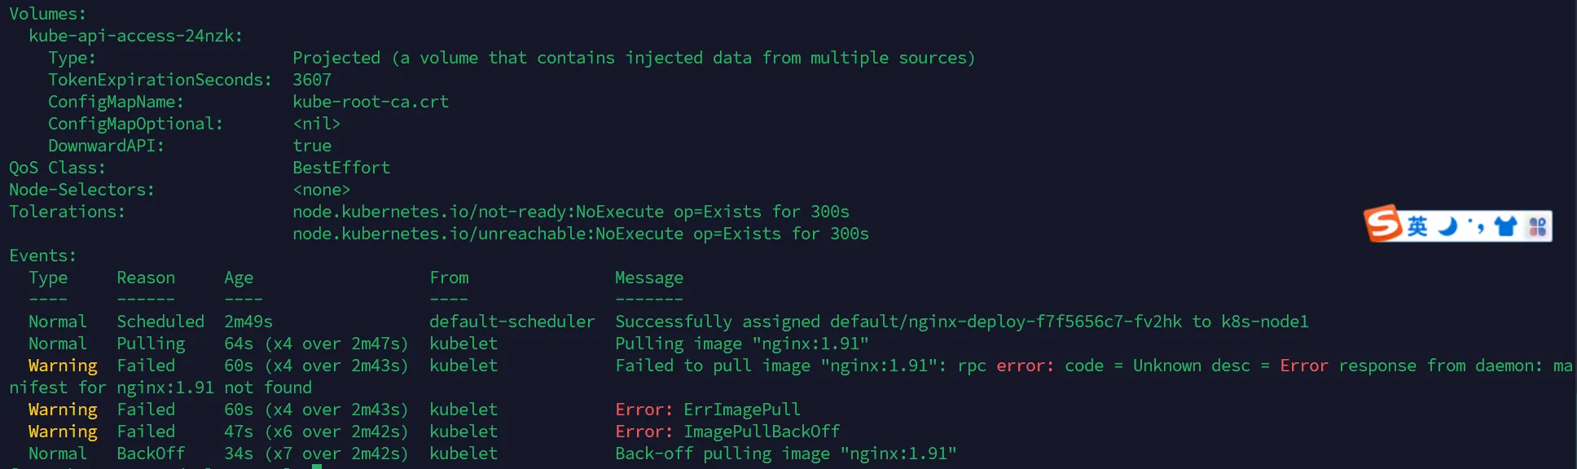Toggle the half-width moon icon

point(1447,226)
